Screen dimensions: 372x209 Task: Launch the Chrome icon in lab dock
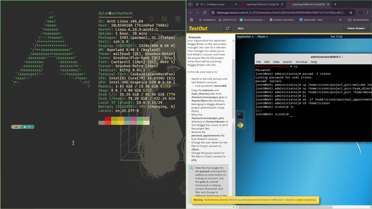pos(240,125)
